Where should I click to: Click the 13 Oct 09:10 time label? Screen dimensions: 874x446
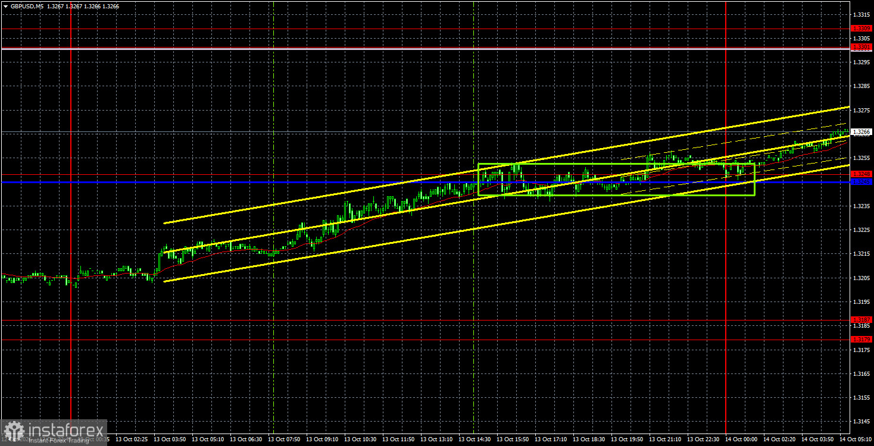point(323,440)
